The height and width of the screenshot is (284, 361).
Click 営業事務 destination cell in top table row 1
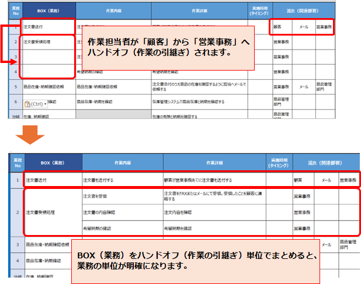tap(325, 27)
